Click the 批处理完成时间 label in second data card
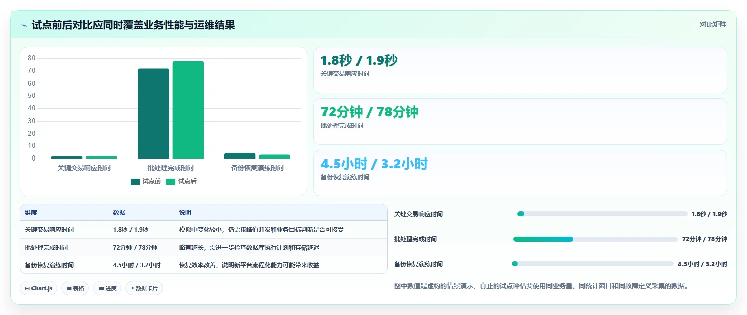The height and width of the screenshot is (315, 747). click(x=342, y=126)
